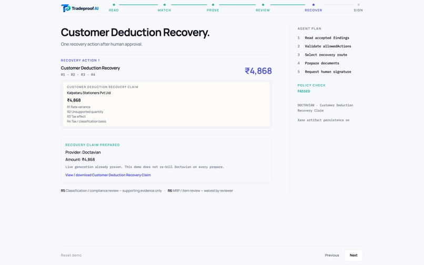The height and width of the screenshot is (265, 424).
Task: Click the R1 Rate variance line
Action: (x=79, y=107)
